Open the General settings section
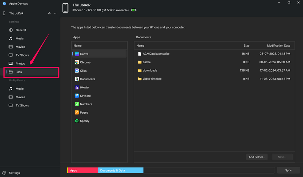This screenshot has width=303, height=177. 20,30
